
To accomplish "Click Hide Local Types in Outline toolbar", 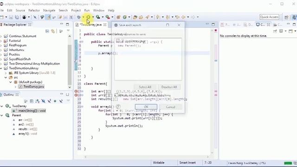I will 61,101.
